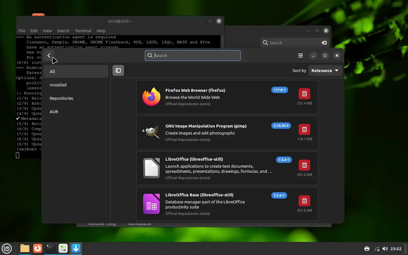Click the background settings window search field

(295, 43)
